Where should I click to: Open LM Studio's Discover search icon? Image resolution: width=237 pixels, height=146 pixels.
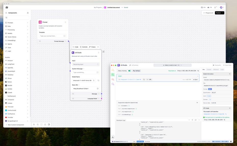113,84
